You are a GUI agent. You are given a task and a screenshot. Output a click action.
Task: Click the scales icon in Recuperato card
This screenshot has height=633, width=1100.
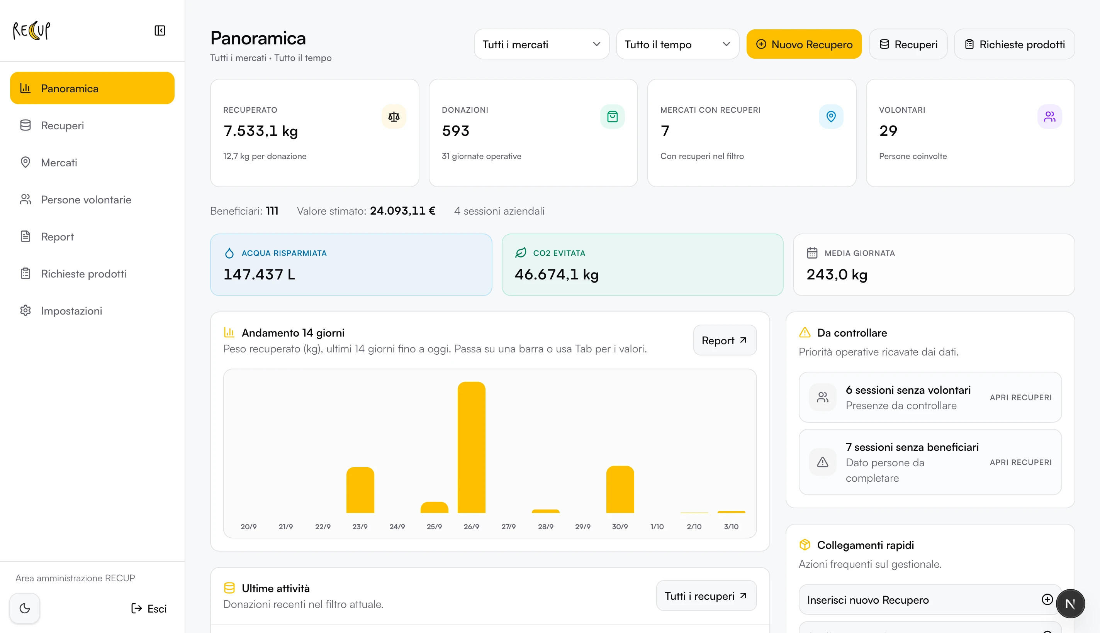[394, 117]
